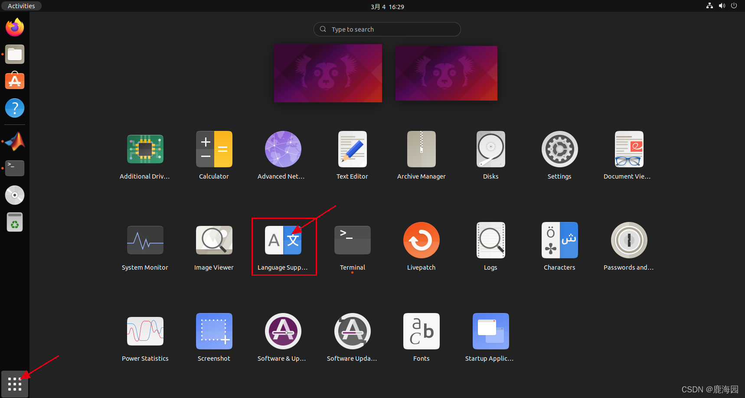Open the clock showing 3月 4 16:29

pyautogui.click(x=387, y=7)
